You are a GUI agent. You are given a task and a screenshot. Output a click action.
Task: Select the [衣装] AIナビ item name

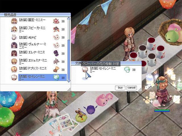pos(28,37)
